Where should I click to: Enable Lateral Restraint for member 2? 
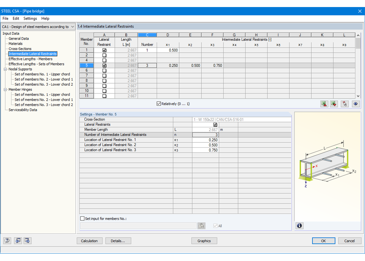pos(104,55)
